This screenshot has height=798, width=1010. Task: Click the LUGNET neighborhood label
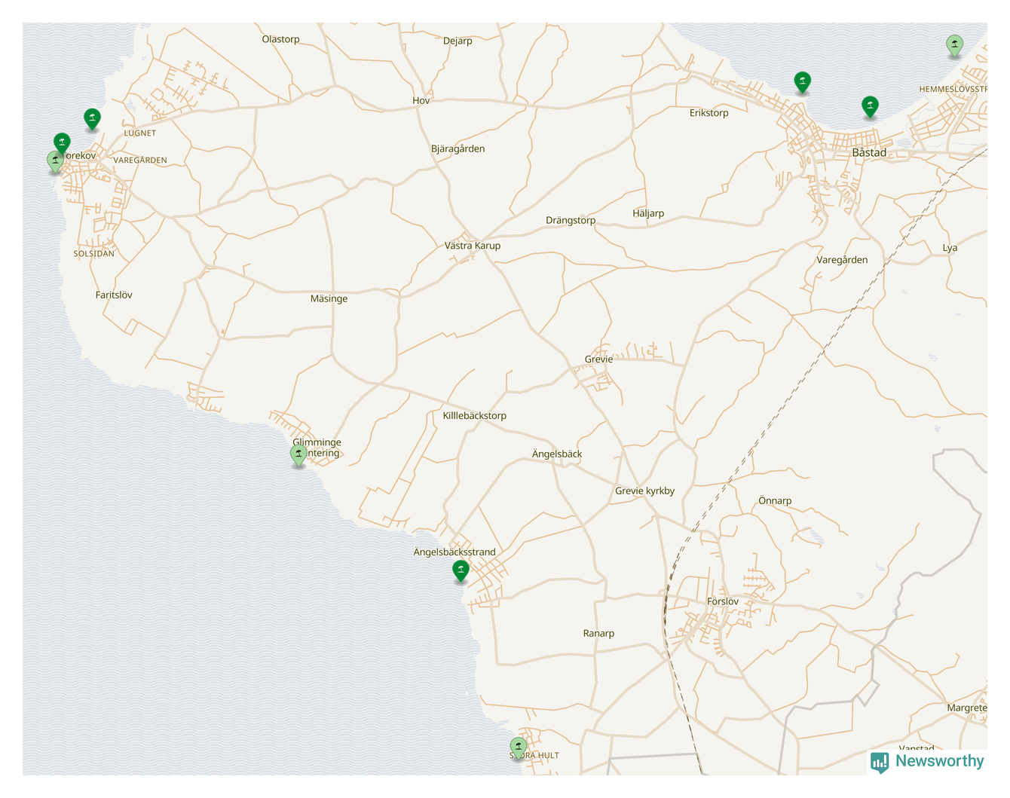140,133
